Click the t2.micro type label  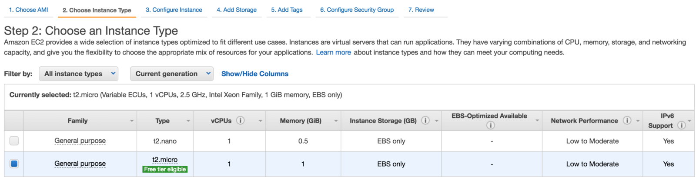coord(165,159)
